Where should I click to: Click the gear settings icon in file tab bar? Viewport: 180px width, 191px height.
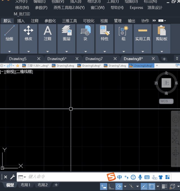coord(2,66)
